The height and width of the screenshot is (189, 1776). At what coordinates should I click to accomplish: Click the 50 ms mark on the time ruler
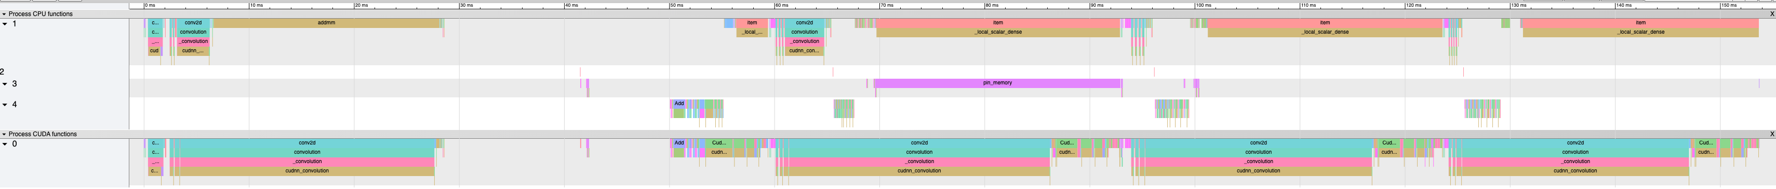(677, 6)
